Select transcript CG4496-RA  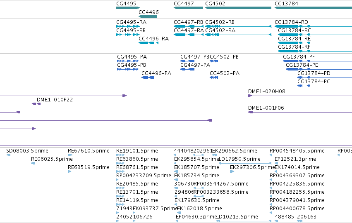(154, 38)
